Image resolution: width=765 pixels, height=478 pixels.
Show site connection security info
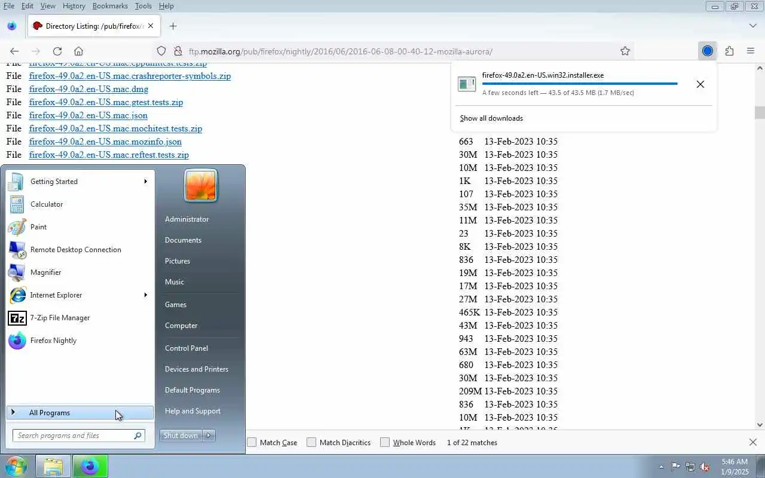coord(178,51)
